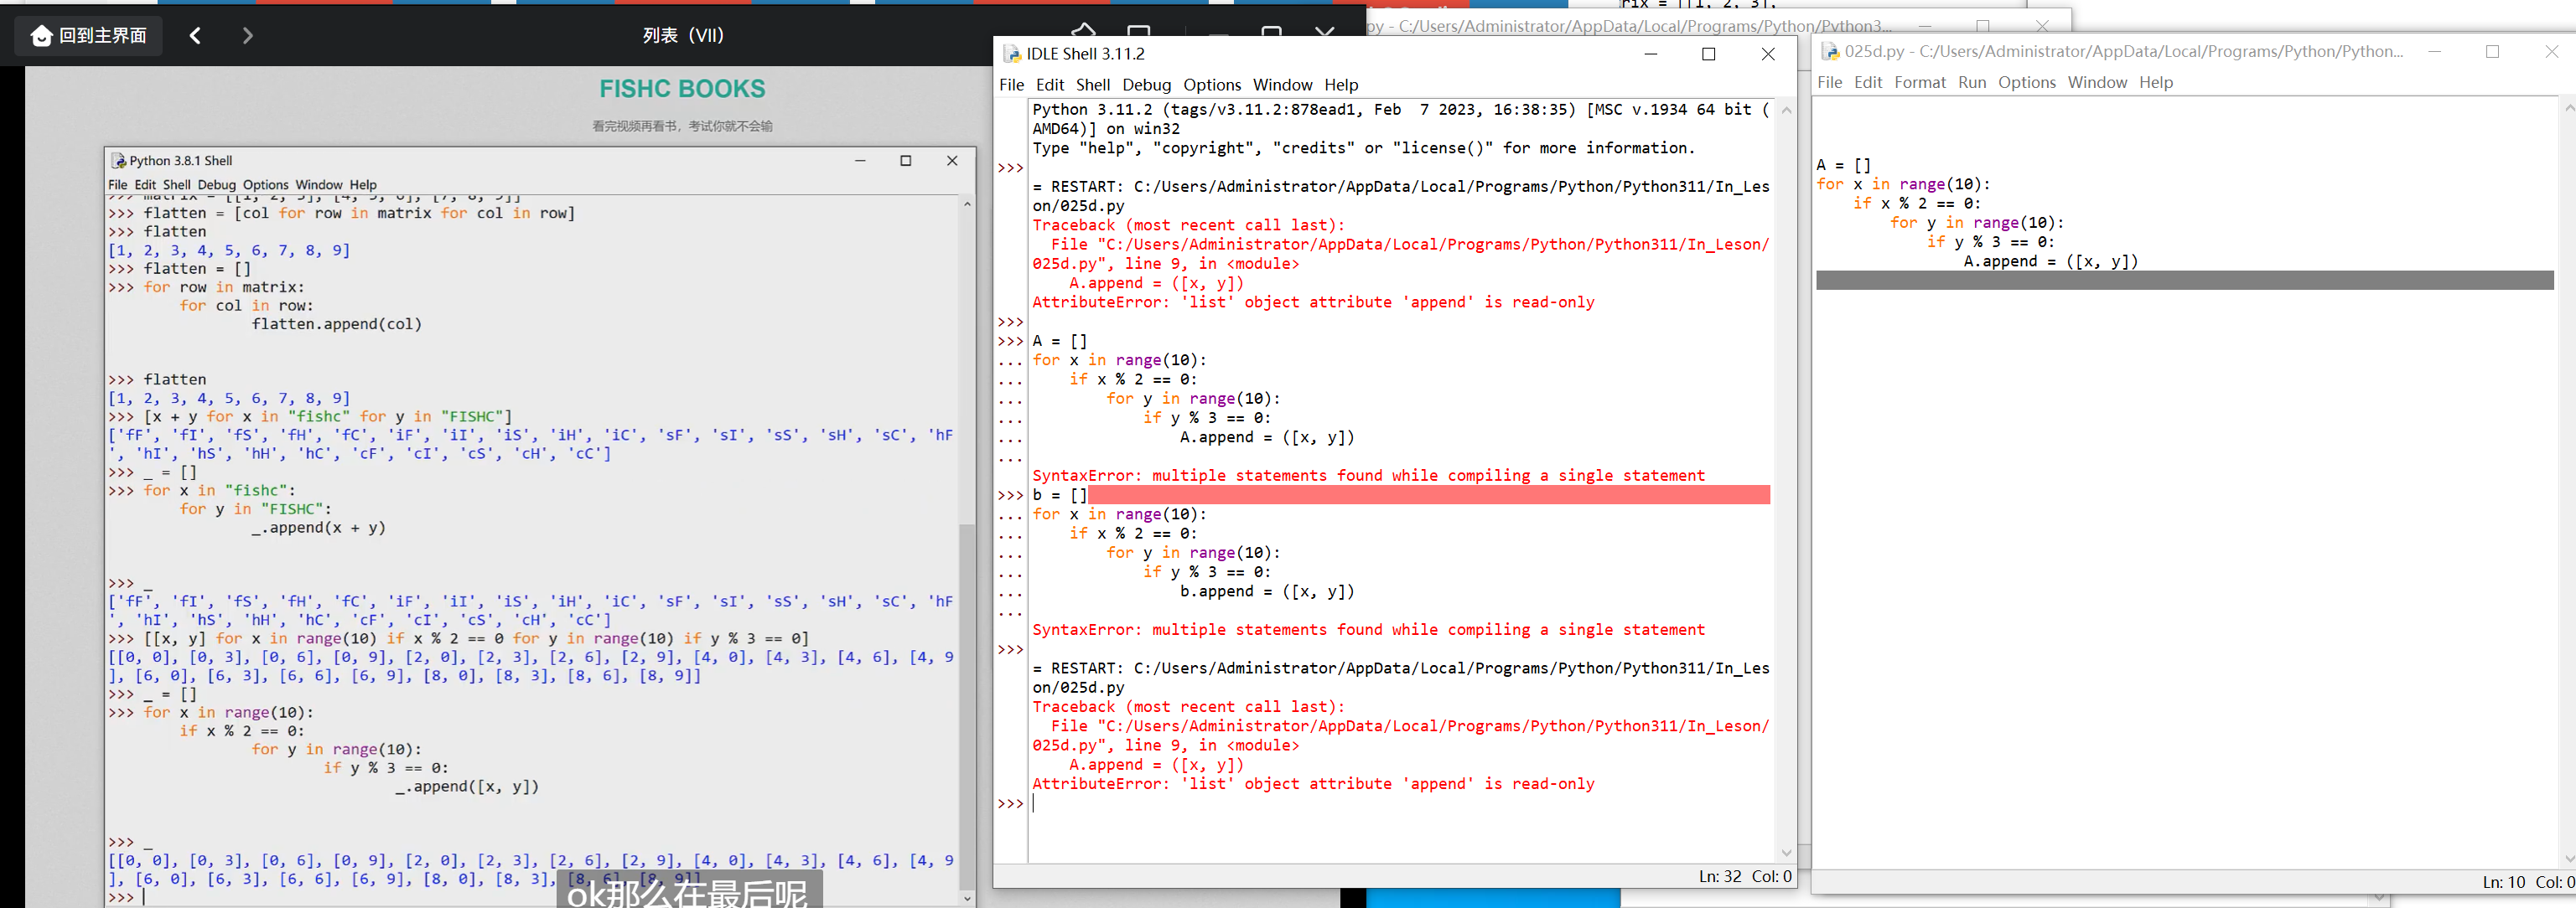Go back with the left chevron arrow
Image resolution: width=2576 pixels, height=908 pixels.
pyautogui.click(x=195, y=36)
